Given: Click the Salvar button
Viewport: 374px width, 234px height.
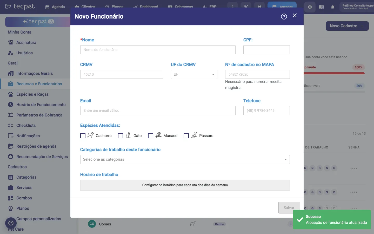Looking at the screenshot, I should [289, 208].
